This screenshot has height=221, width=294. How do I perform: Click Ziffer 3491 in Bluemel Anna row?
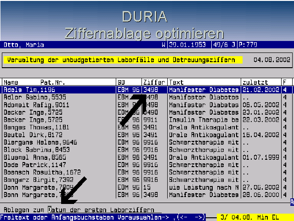(150, 157)
